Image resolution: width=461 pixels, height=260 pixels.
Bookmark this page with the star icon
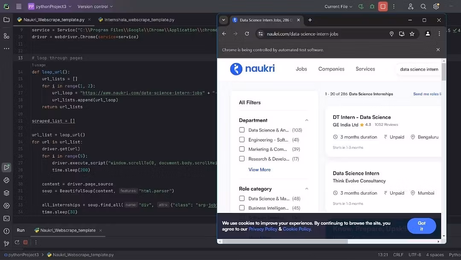pyautogui.click(x=412, y=34)
